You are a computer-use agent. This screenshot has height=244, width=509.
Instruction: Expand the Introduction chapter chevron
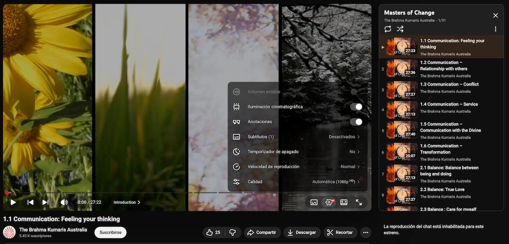pos(139,202)
